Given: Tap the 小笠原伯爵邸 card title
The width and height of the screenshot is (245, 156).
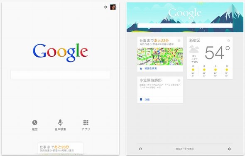Looking at the screenshot, I should point(150,80).
